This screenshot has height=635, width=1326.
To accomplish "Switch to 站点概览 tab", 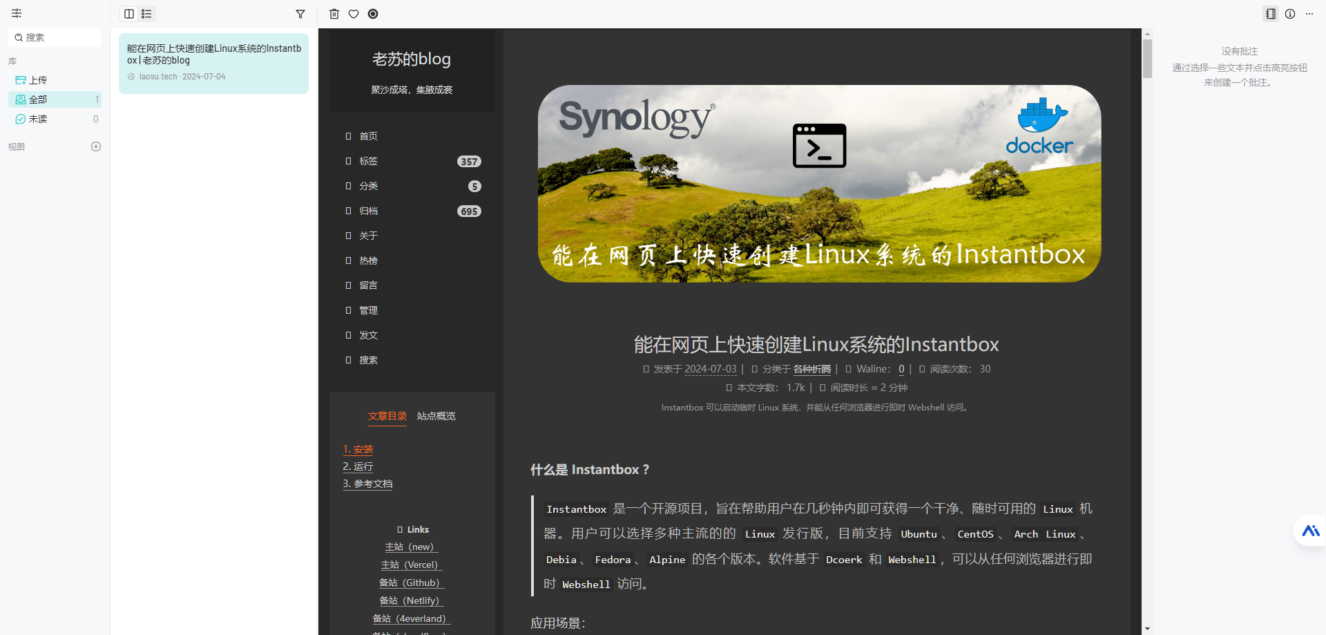I will 436,416.
